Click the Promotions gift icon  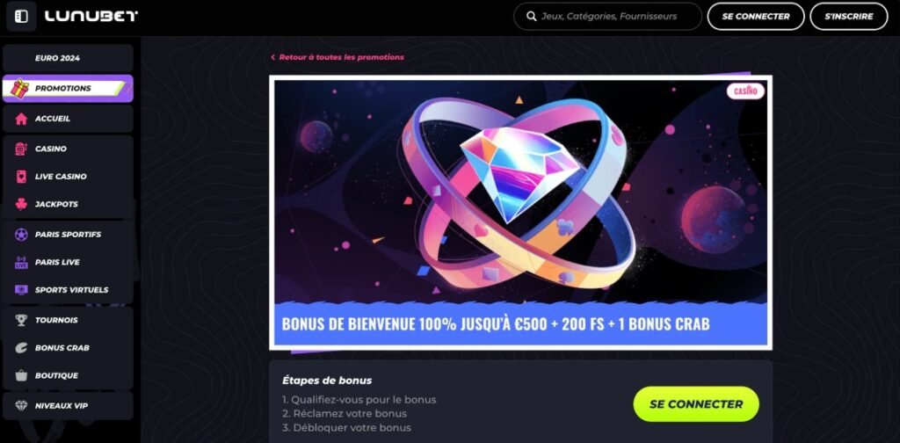[x=20, y=89]
